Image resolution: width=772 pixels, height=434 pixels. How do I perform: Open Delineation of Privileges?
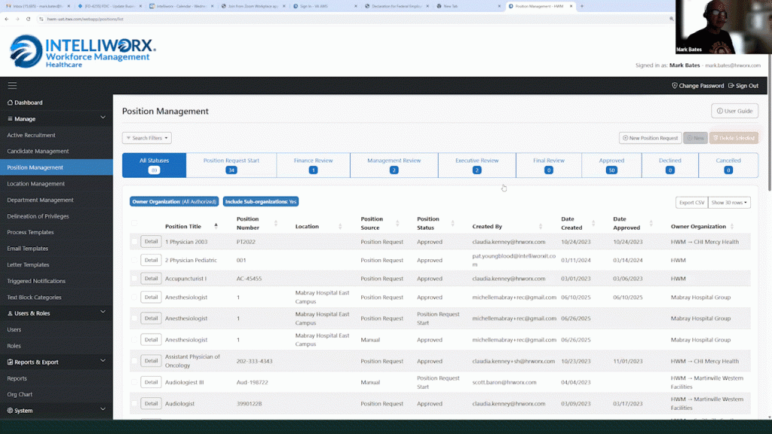(x=38, y=216)
